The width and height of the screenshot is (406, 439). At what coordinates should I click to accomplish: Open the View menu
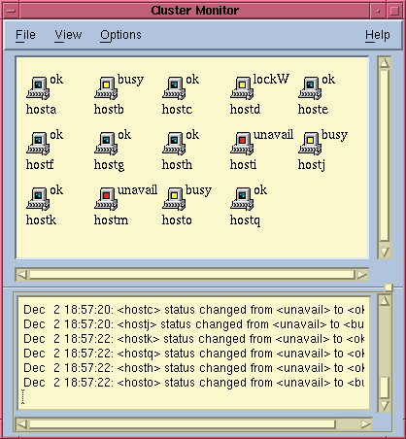tap(68, 35)
